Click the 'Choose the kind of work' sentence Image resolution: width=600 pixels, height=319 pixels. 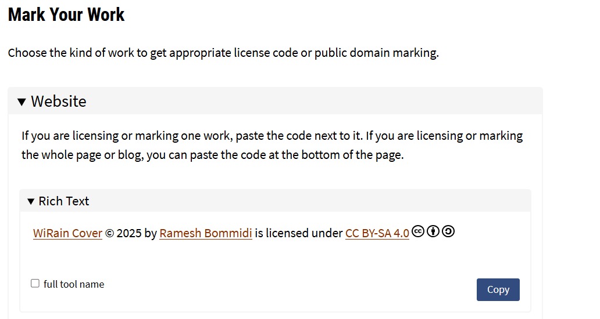pyautogui.click(x=223, y=53)
